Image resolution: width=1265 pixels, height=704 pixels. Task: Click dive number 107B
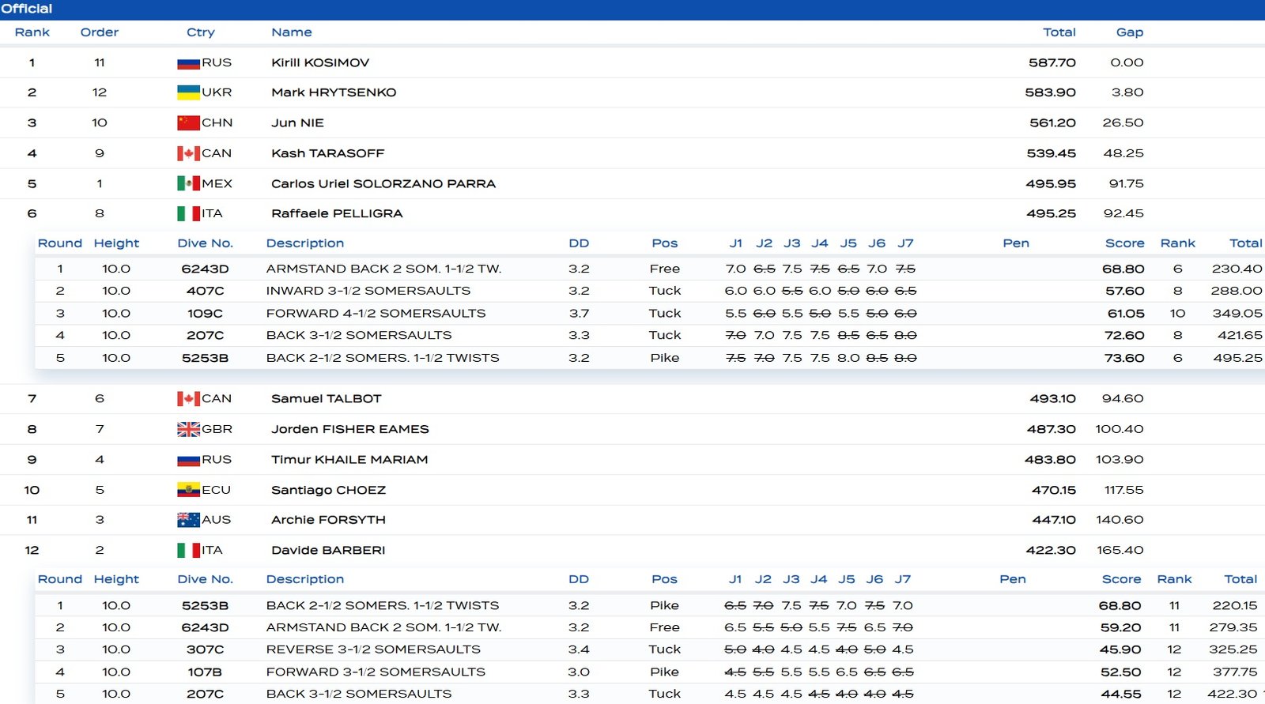click(x=206, y=672)
